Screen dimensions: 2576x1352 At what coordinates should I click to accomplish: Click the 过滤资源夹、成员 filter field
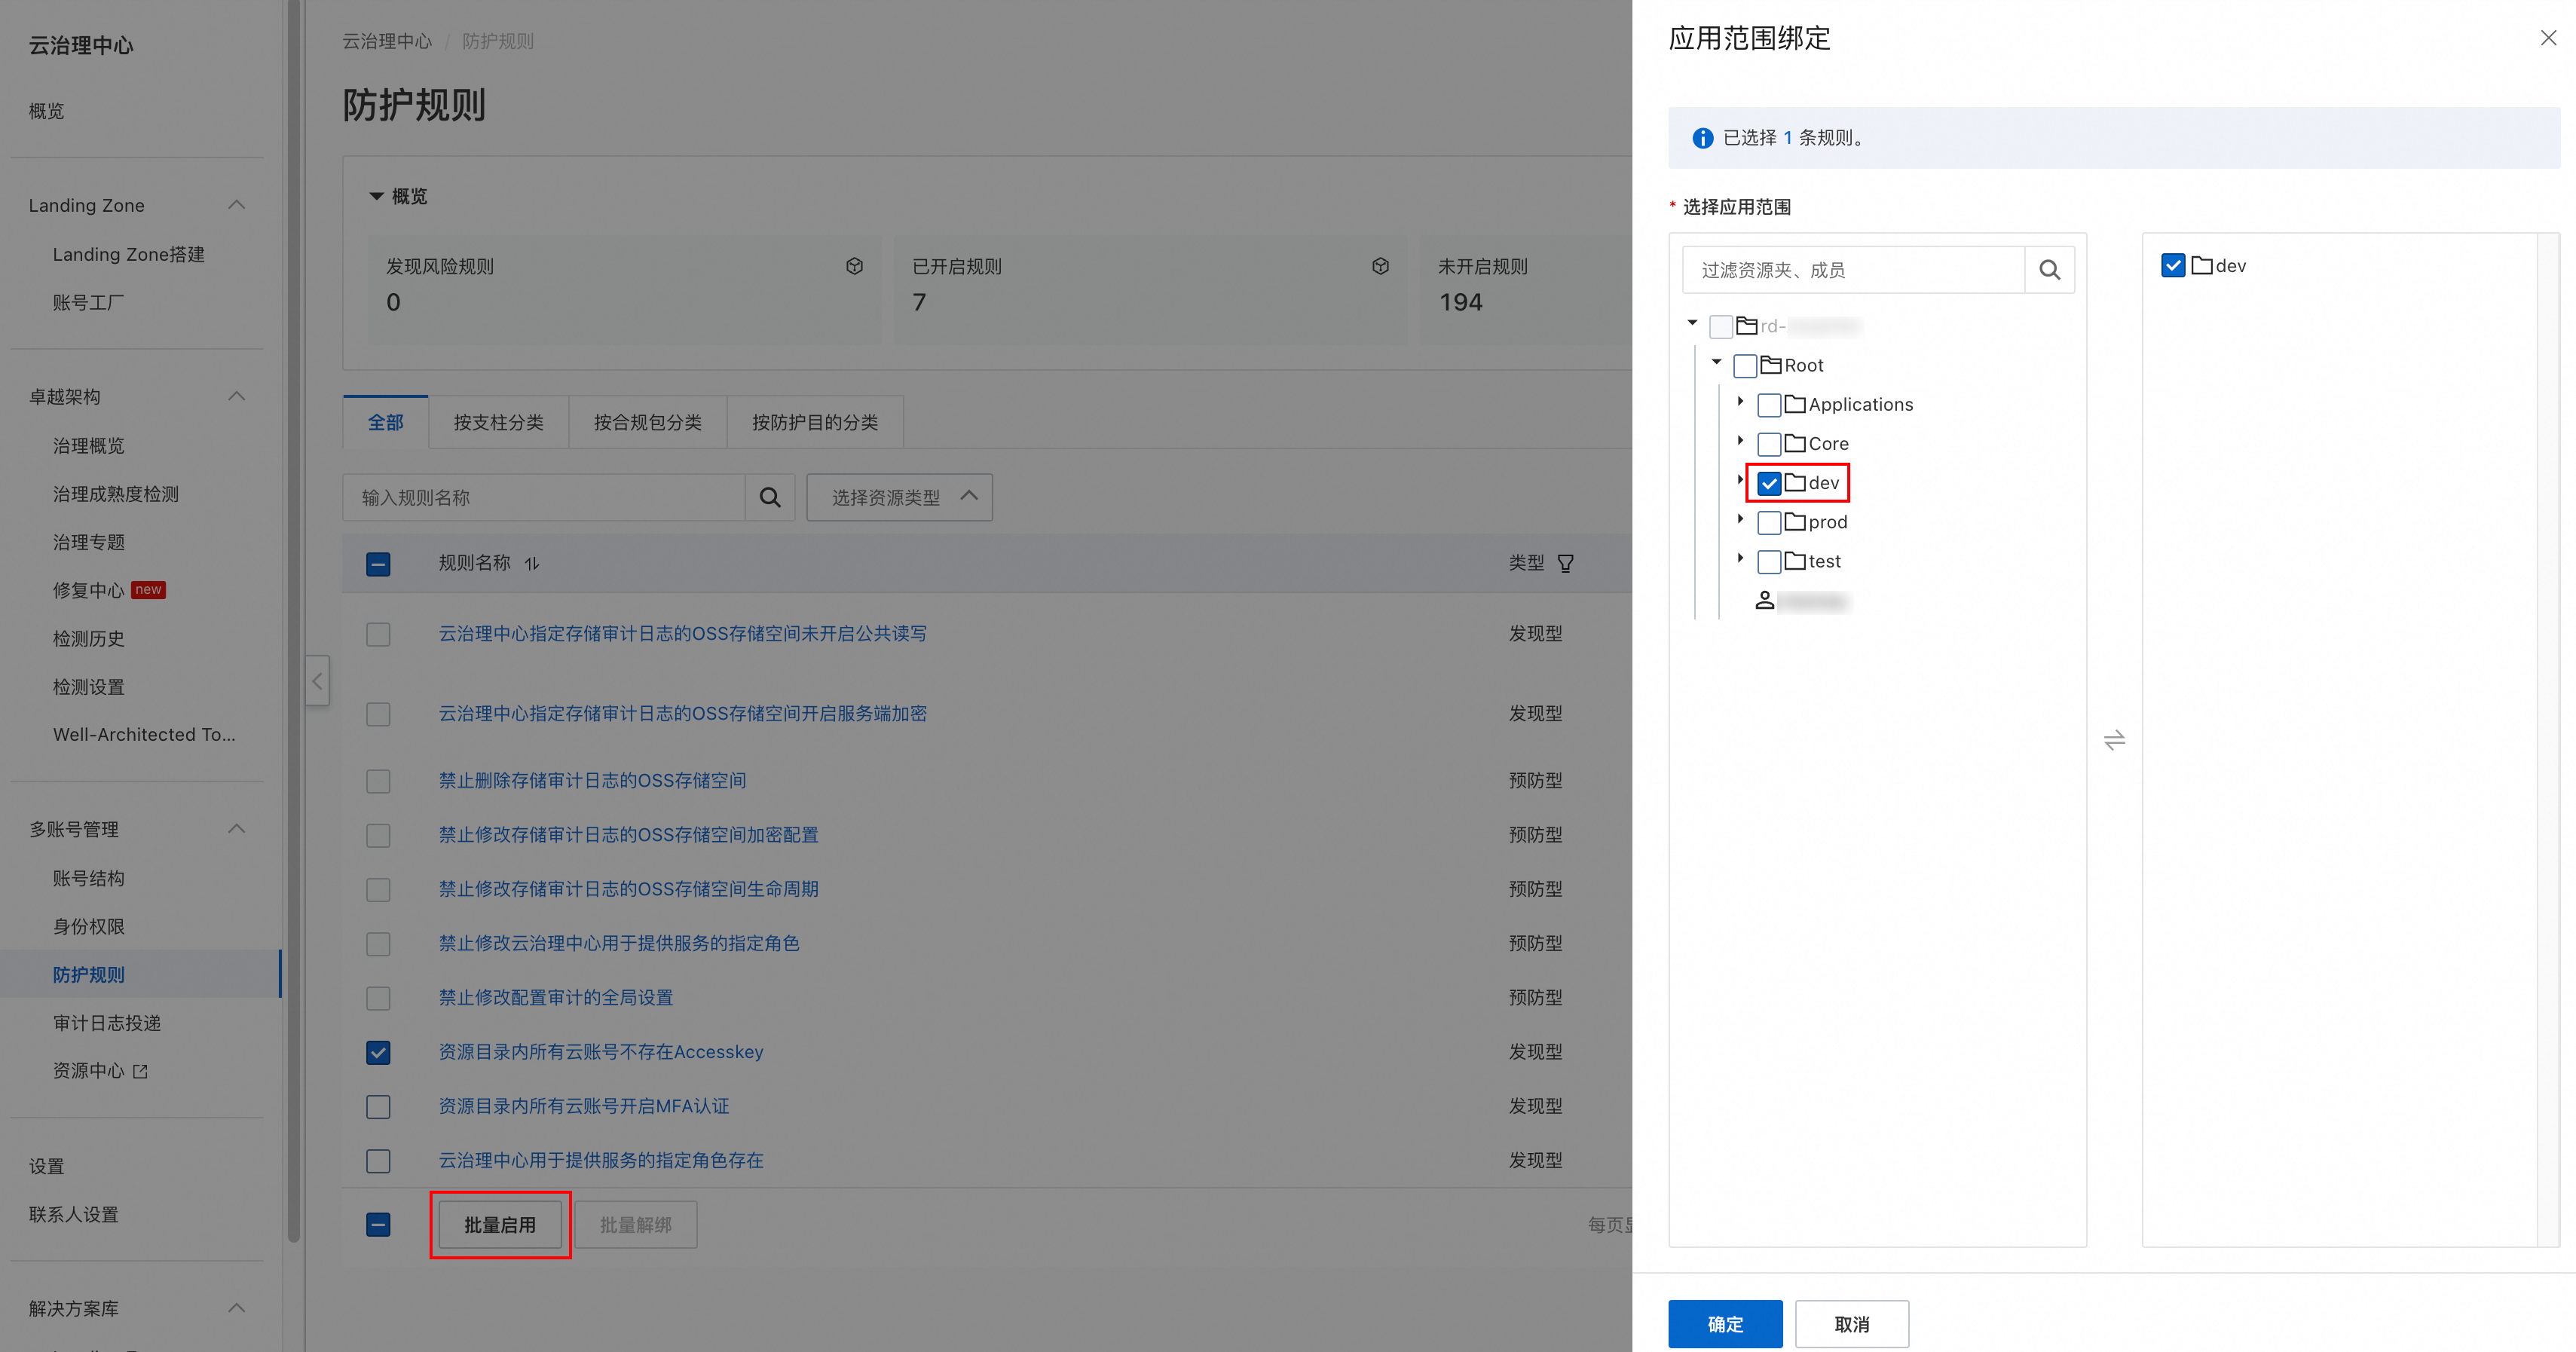pyautogui.click(x=1853, y=270)
